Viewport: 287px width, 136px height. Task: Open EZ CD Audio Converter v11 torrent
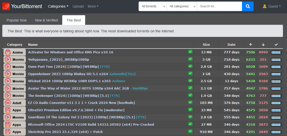coord(81,103)
